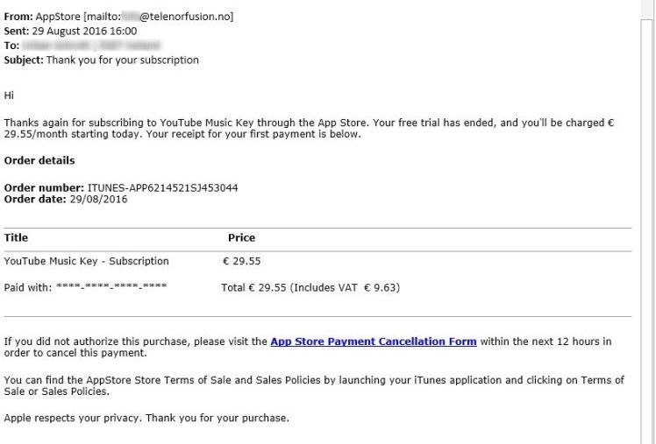The height and width of the screenshot is (444, 656).
Task: Click the Terms of Sale and Sales Policies paragraph
Action: tap(314, 386)
